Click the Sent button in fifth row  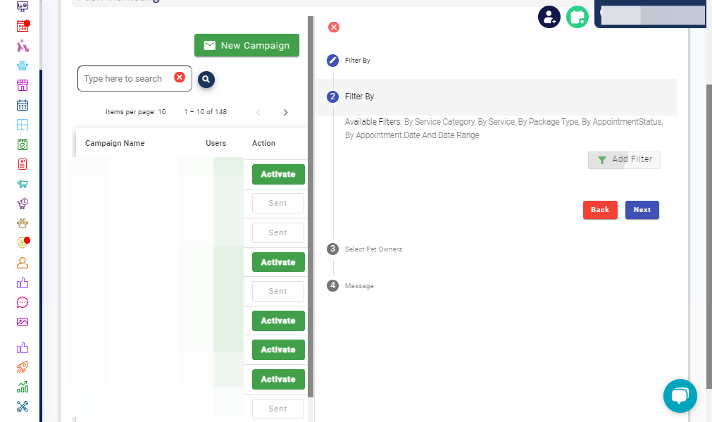tap(278, 291)
